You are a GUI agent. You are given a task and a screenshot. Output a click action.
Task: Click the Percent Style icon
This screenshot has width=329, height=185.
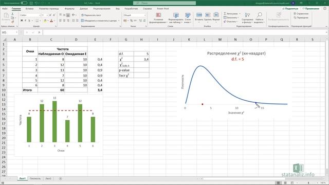point(132,21)
